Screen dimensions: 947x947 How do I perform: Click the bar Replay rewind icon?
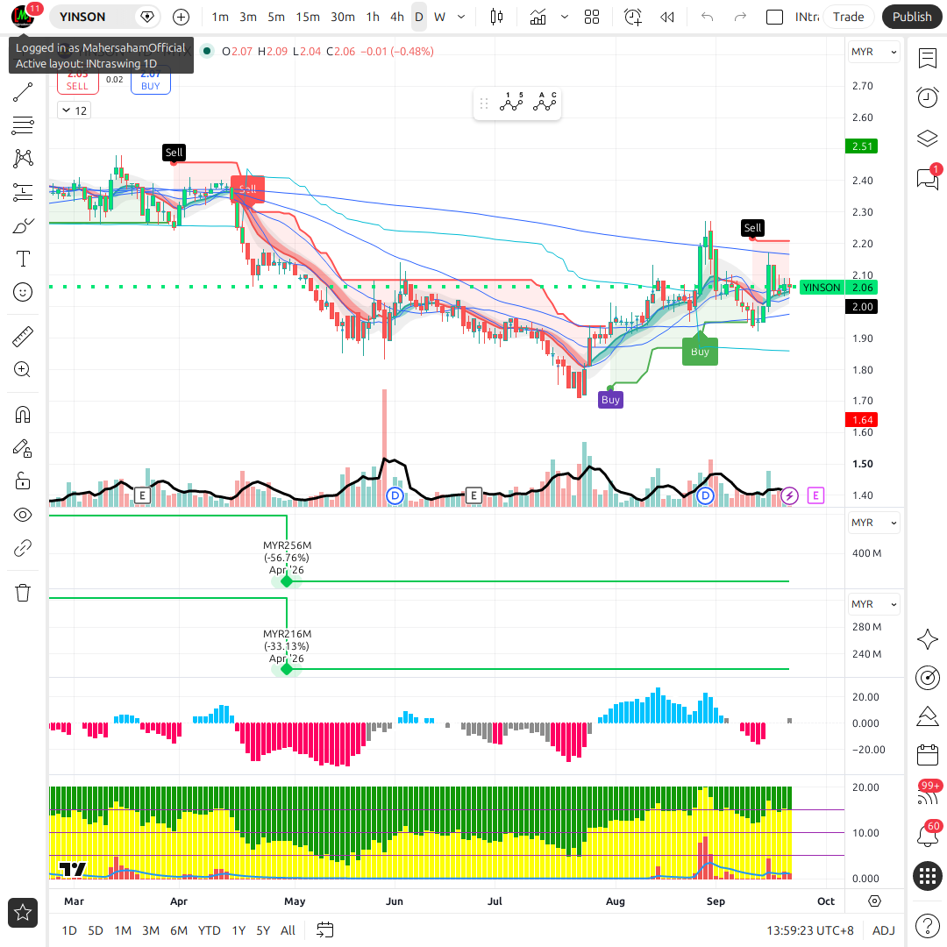click(x=667, y=17)
